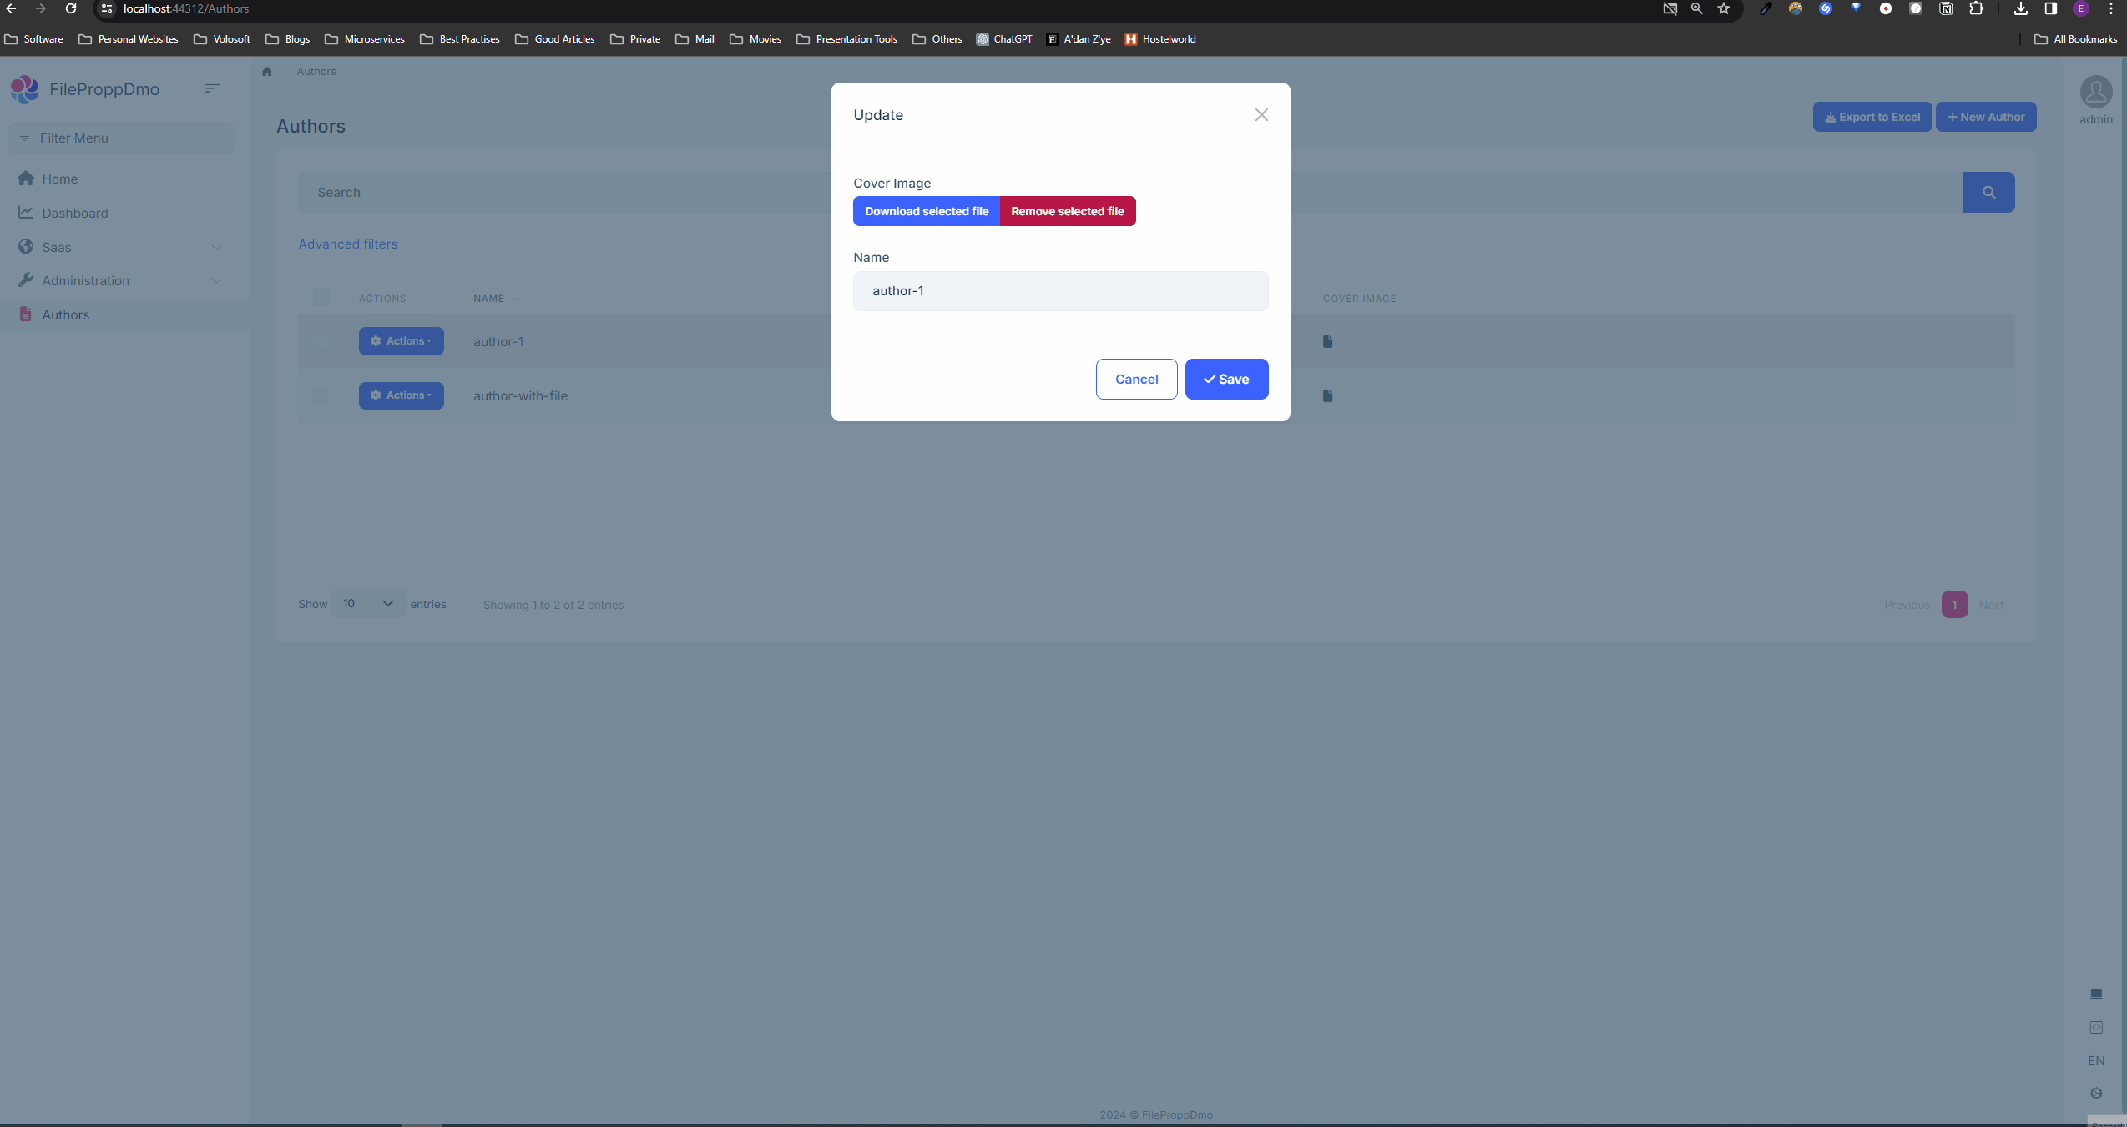2127x1127 pixels.
Task: Check the author-1 row checkbox
Action: (x=321, y=341)
